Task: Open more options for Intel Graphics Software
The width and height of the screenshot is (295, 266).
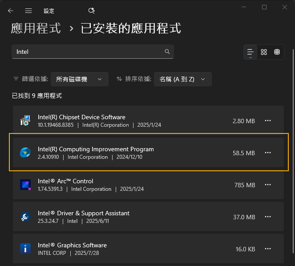Action: (268, 249)
